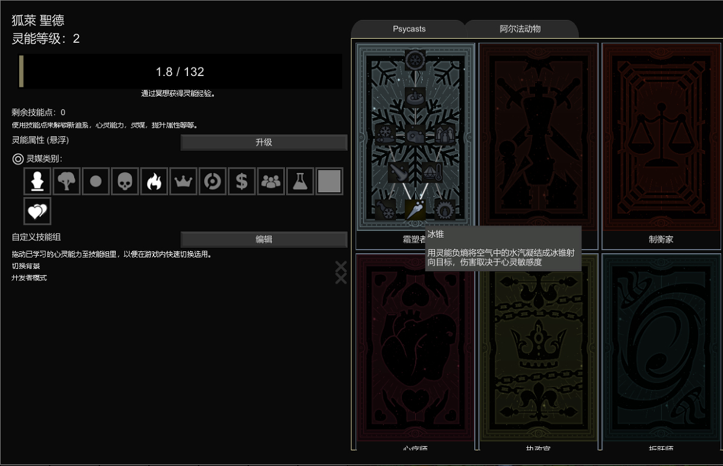Viewport: 723px width, 466px height.
Task: Open the 霜塑者 frost snowflake card
Action: (415, 137)
